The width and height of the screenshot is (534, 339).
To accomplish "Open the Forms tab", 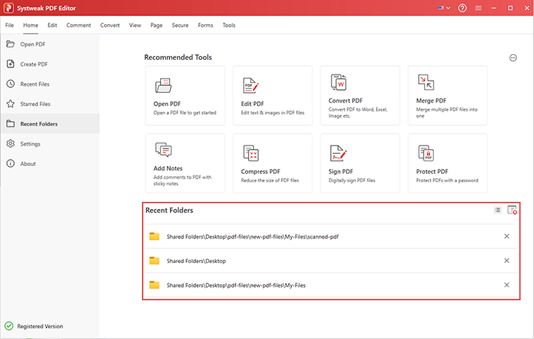I will [205, 25].
